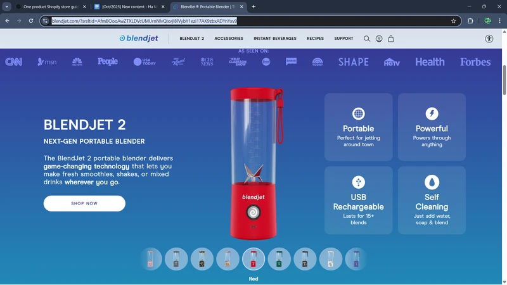Image resolution: width=507 pixels, height=285 pixels.
Task: Click the blendjet logo in the header
Action: tap(139, 39)
